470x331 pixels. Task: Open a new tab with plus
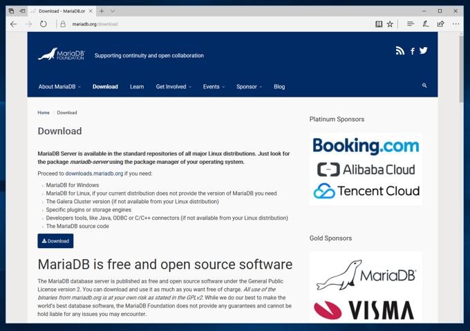click(102, 11)
